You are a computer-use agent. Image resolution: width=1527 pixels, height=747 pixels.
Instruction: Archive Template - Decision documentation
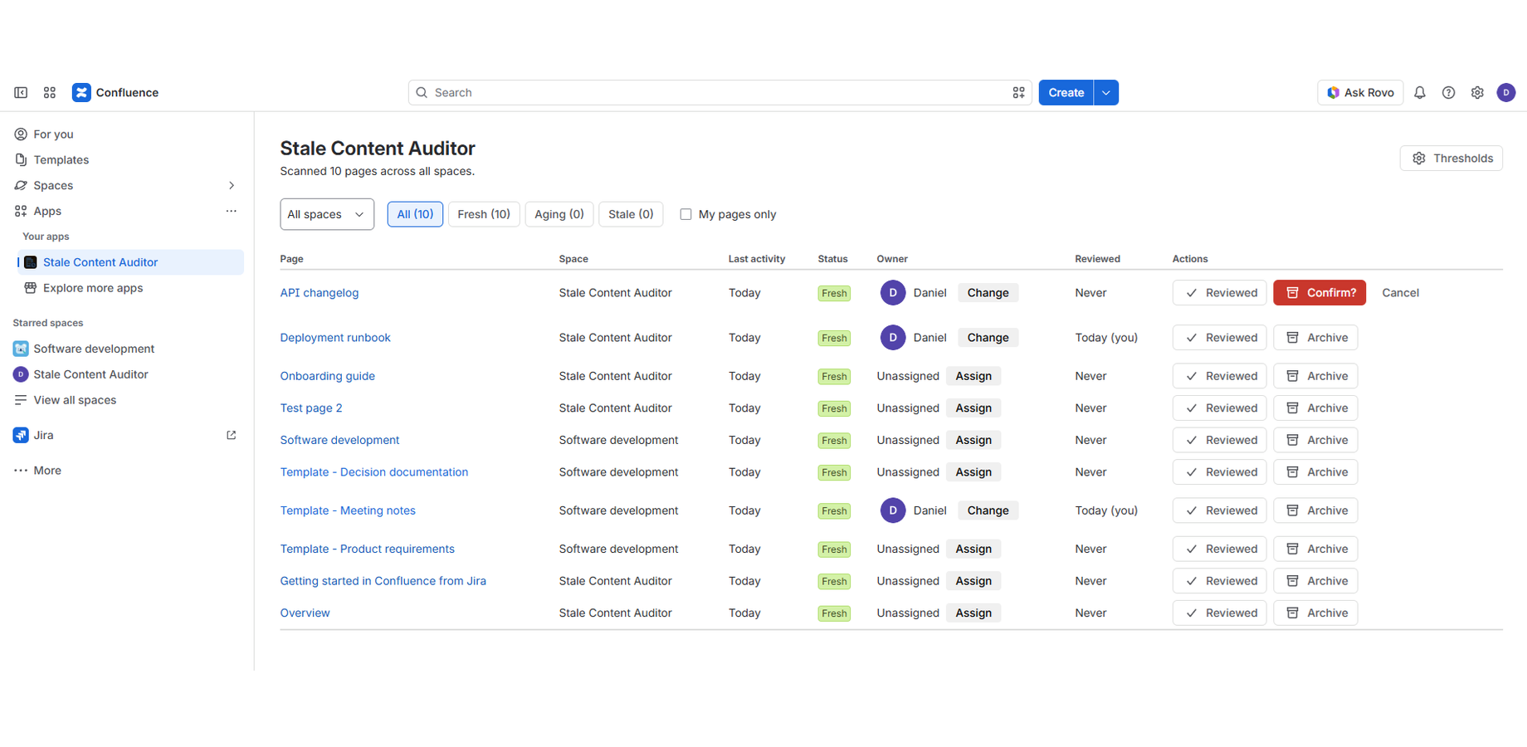click(x=1316, y=472)
